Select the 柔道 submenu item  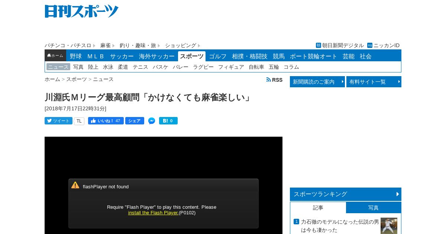123,67
